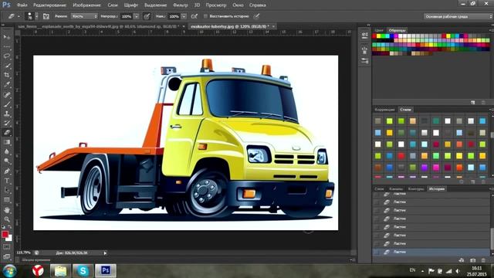This screenshot has width=494, height=278.
Task: Create new swatch in Swatches panel footer
Action: (x=472, y=103)
